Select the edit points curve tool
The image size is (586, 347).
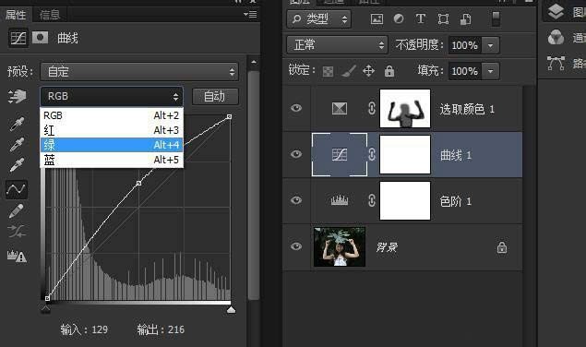(17, 189)
